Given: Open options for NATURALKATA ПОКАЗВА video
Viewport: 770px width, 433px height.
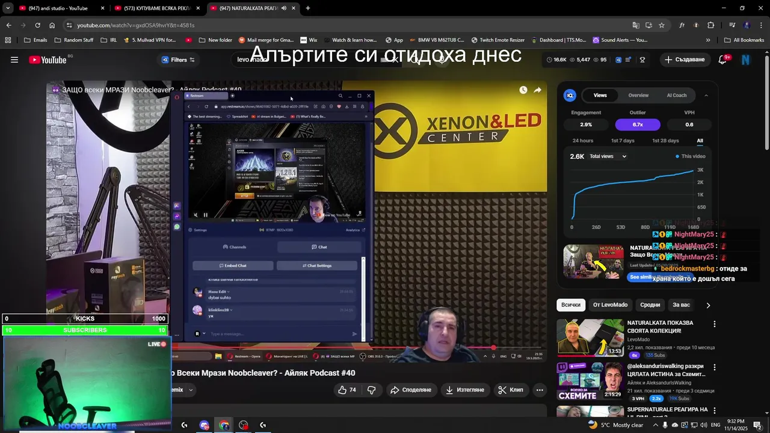Looking at the screenshot, I should pyautogui.click(x=715, y=324).
